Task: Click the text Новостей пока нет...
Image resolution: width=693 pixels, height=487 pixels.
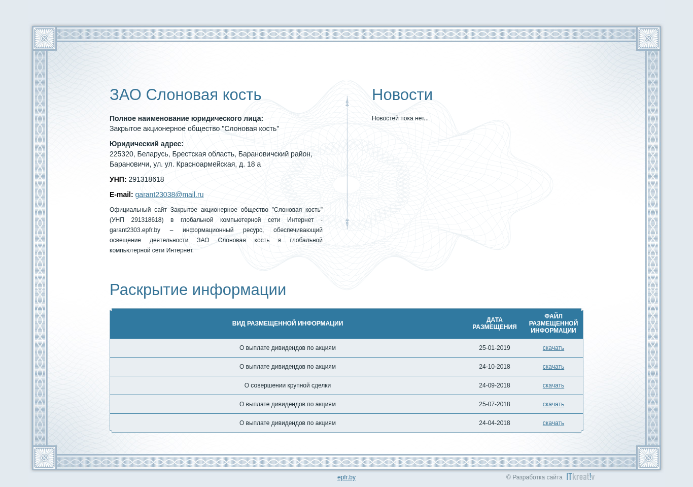Action: pyautogui.click(x=400, y=118)
